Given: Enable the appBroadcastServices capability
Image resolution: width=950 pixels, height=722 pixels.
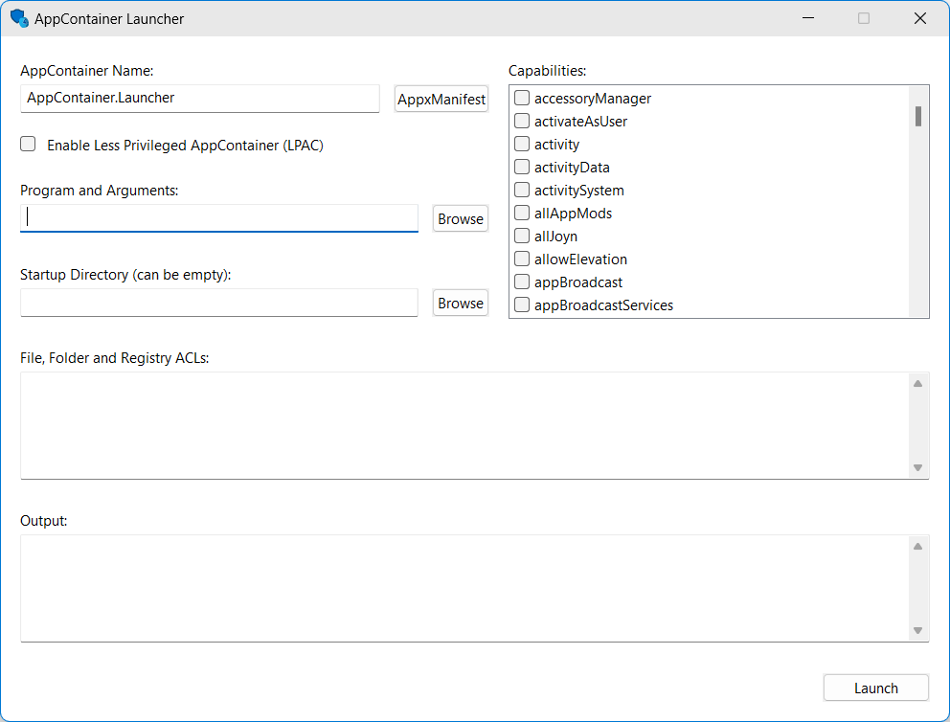Looking at the screenshot, I should (x=522, y=305).
